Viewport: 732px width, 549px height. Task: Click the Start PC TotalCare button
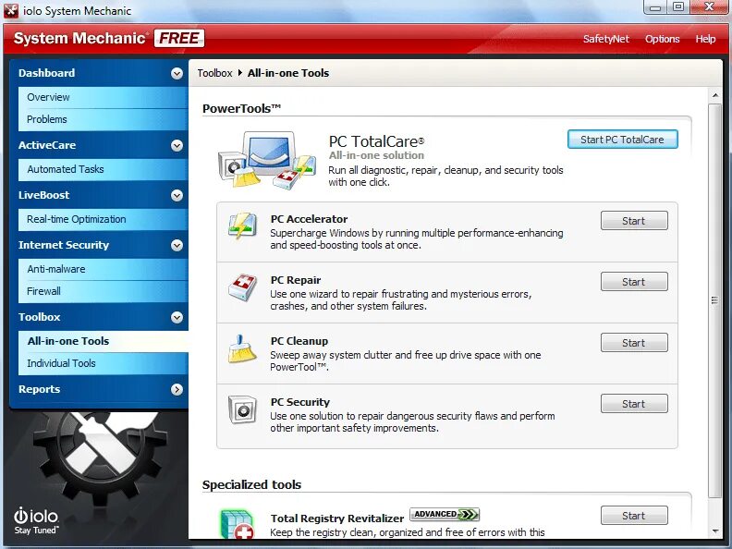(622, 140)
